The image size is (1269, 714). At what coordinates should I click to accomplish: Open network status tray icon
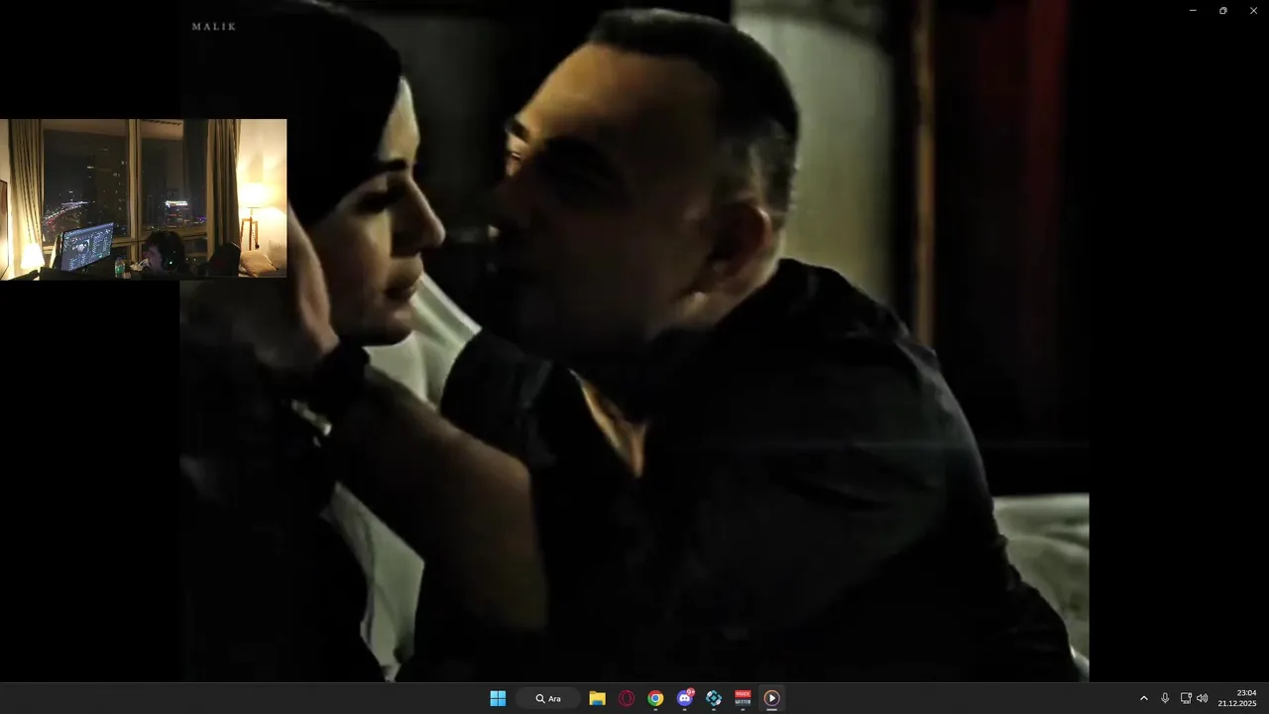pyautogui.click(x=1186, y=698)
